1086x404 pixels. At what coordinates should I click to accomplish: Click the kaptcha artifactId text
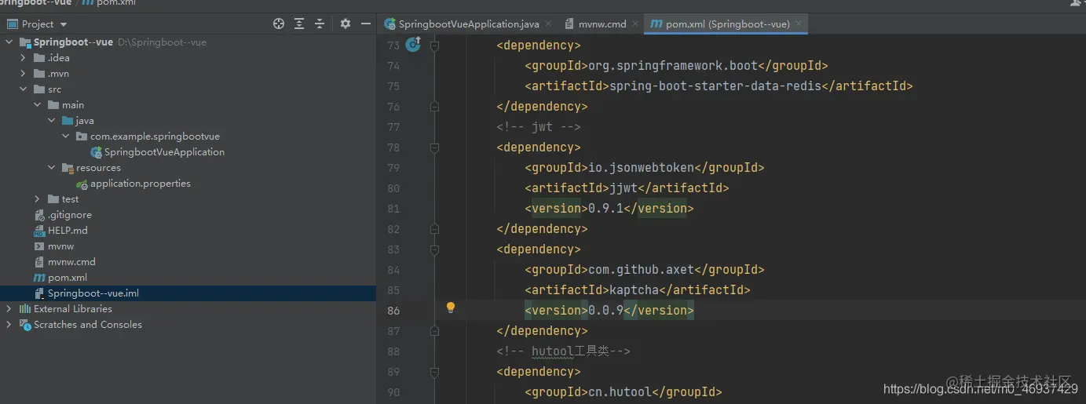(x=634, y=290)
